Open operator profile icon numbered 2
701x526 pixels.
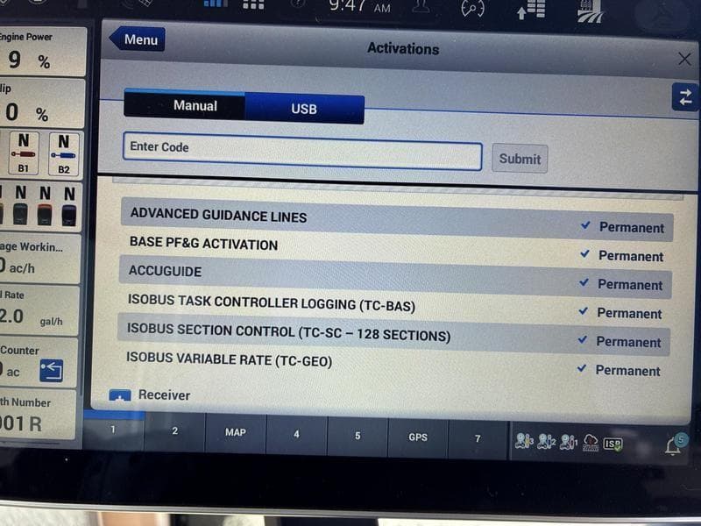546,442
